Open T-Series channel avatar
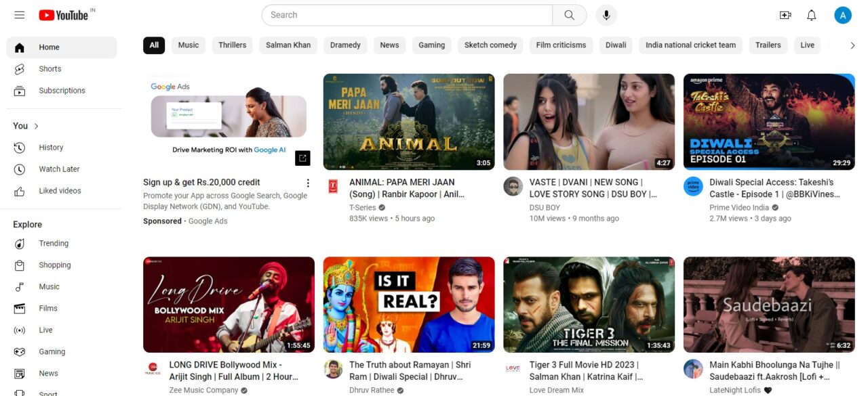The image size is (868, 396). [x=332, y=187]
